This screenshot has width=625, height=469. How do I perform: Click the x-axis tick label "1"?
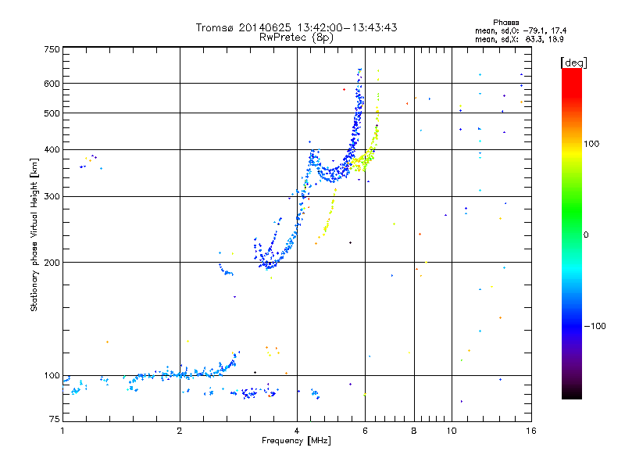(x=62, y=431)
